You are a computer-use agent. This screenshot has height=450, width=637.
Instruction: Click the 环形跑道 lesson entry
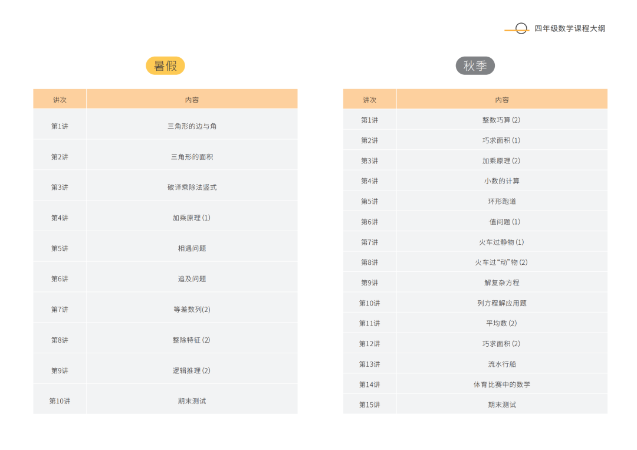pyautogui.click(x=501, y=201)
